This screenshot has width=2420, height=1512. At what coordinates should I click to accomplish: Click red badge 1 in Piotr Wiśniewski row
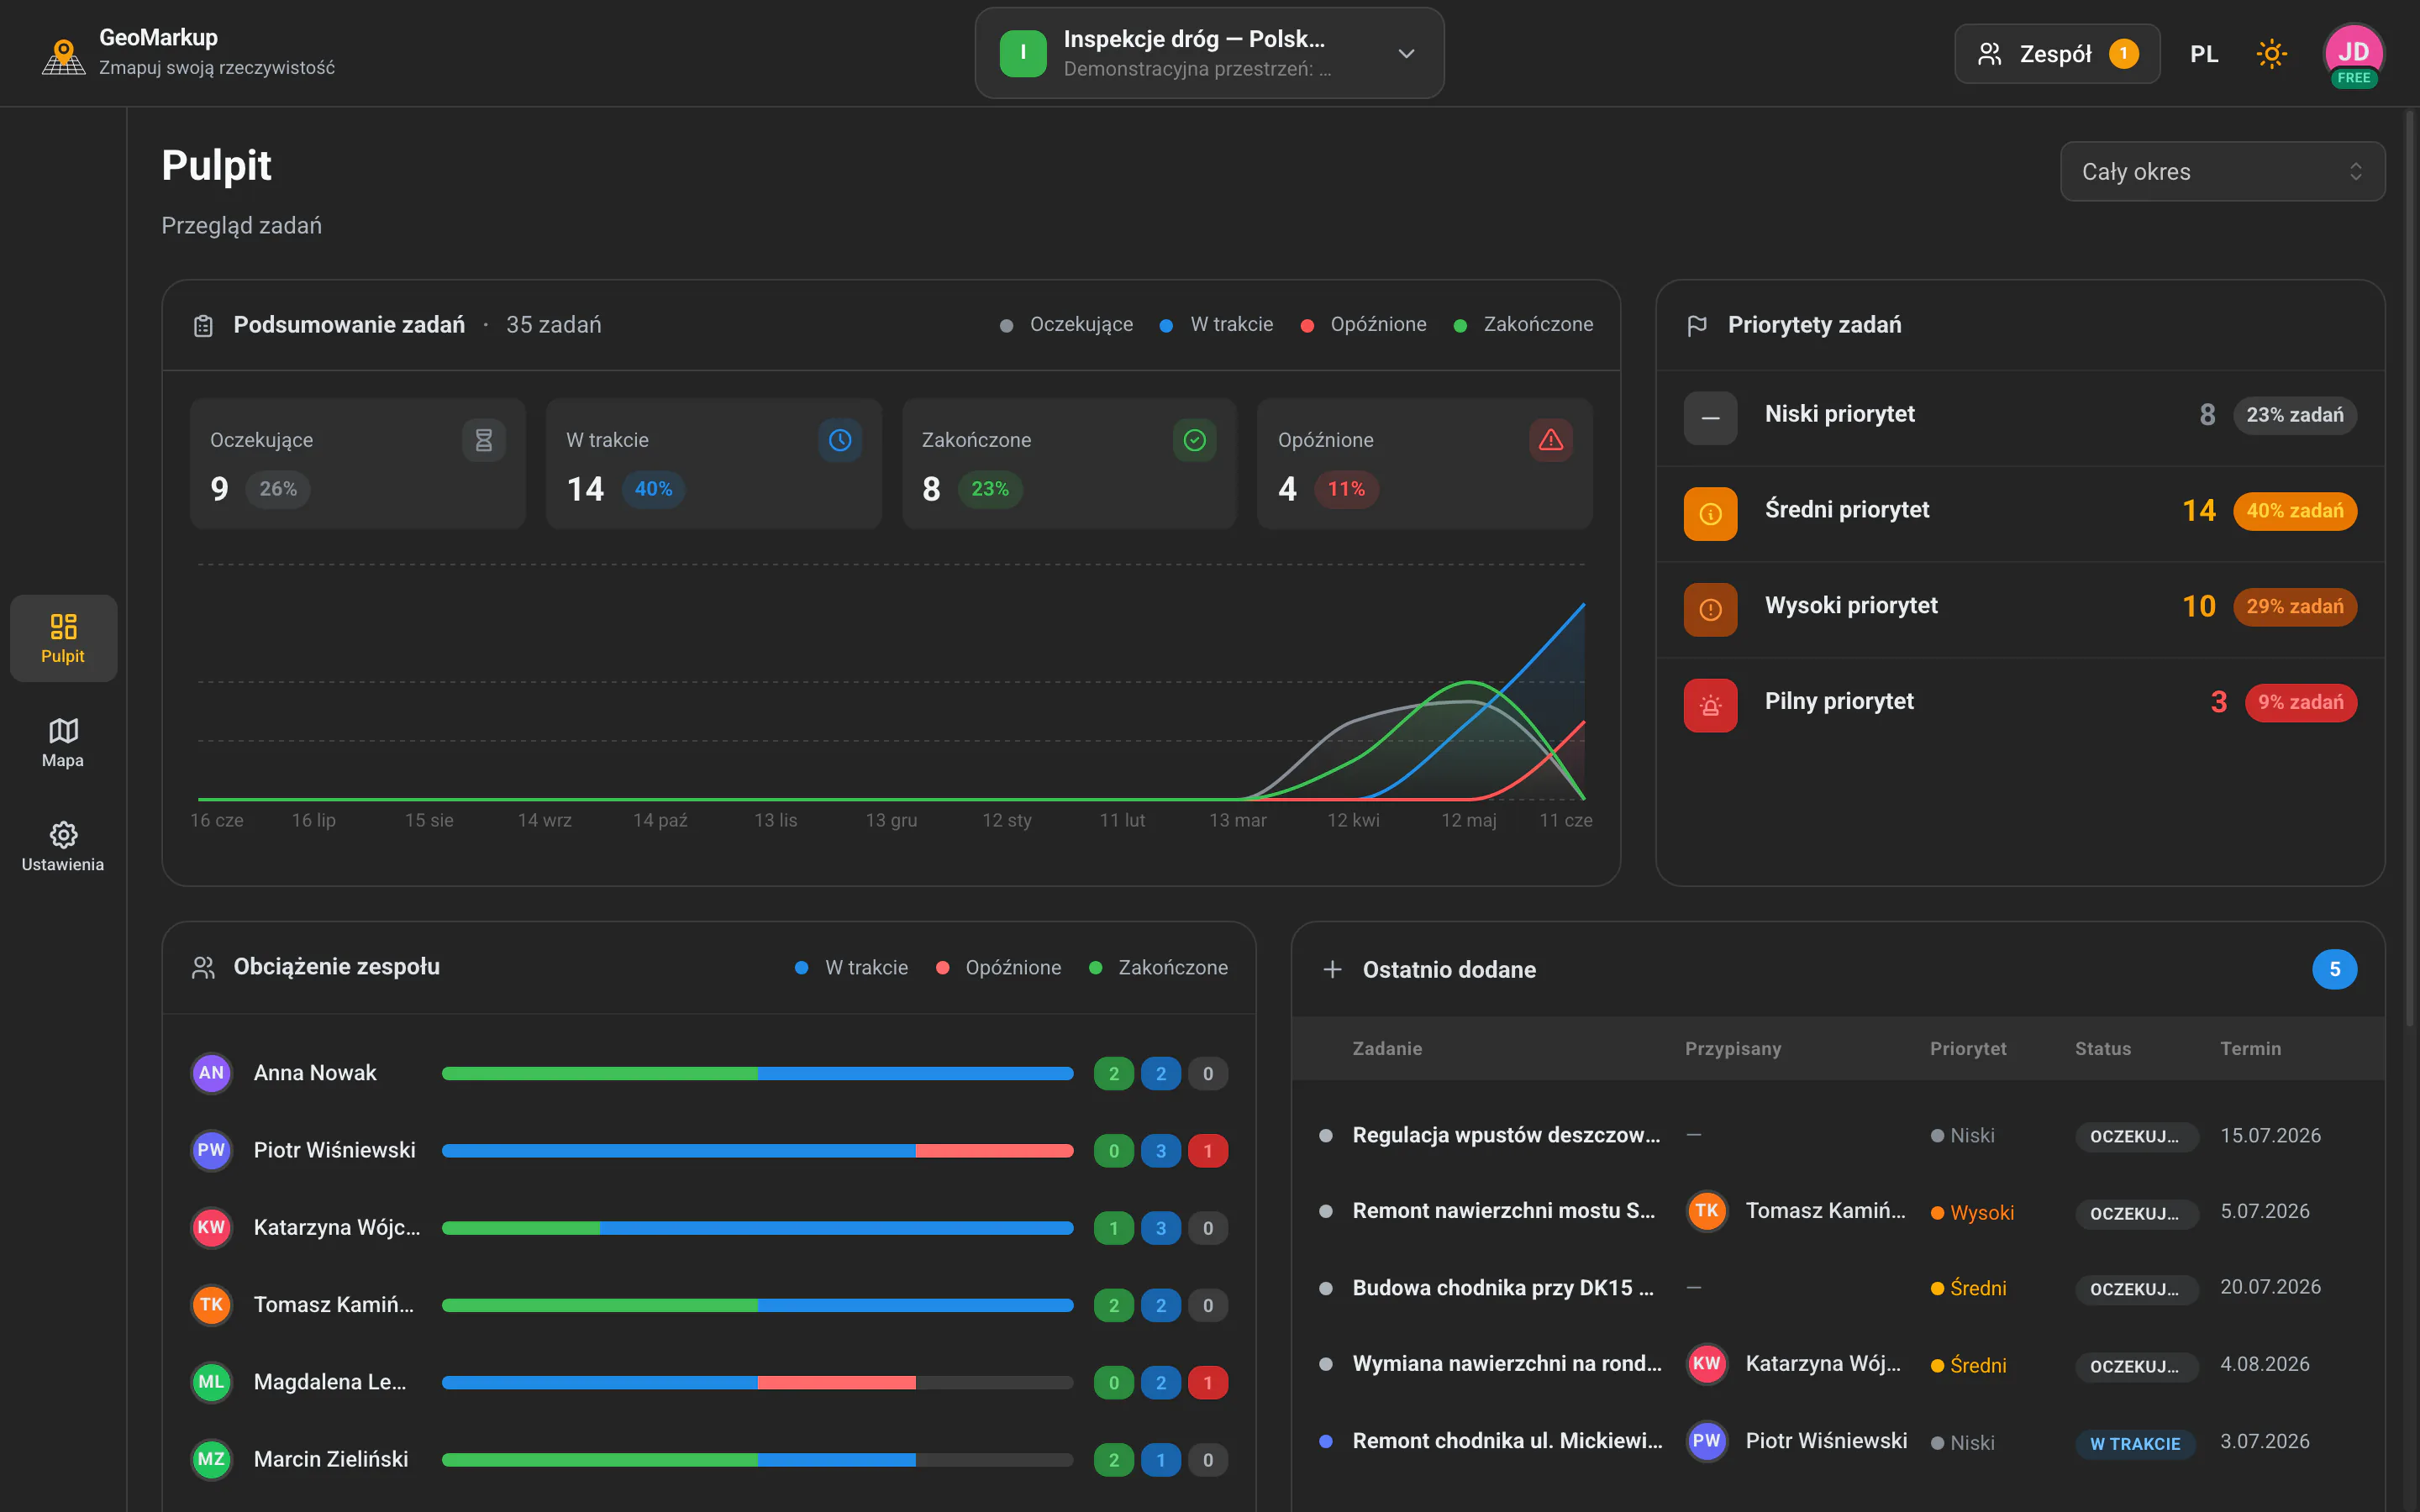click(x=1207, y=1151)
